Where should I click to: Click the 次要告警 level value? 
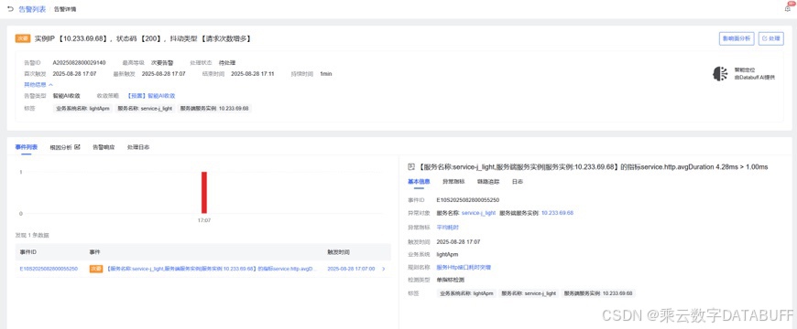(162, 63)
